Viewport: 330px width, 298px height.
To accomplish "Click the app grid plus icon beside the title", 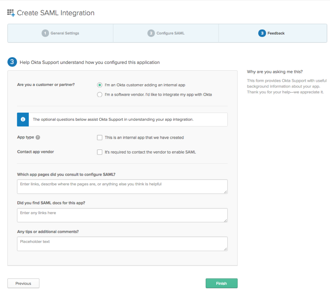I will (11, 13).
